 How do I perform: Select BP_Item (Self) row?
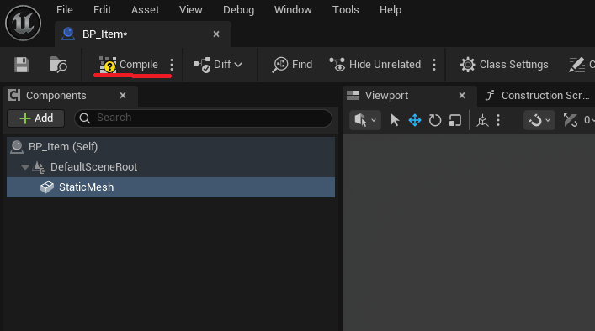pos(171,147)
